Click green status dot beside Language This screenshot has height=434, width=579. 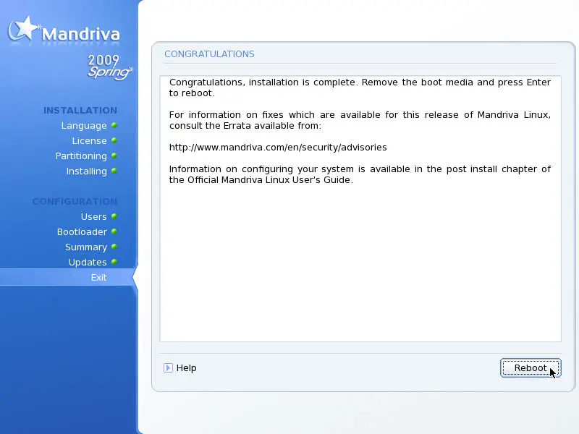[x=114, y=125]
